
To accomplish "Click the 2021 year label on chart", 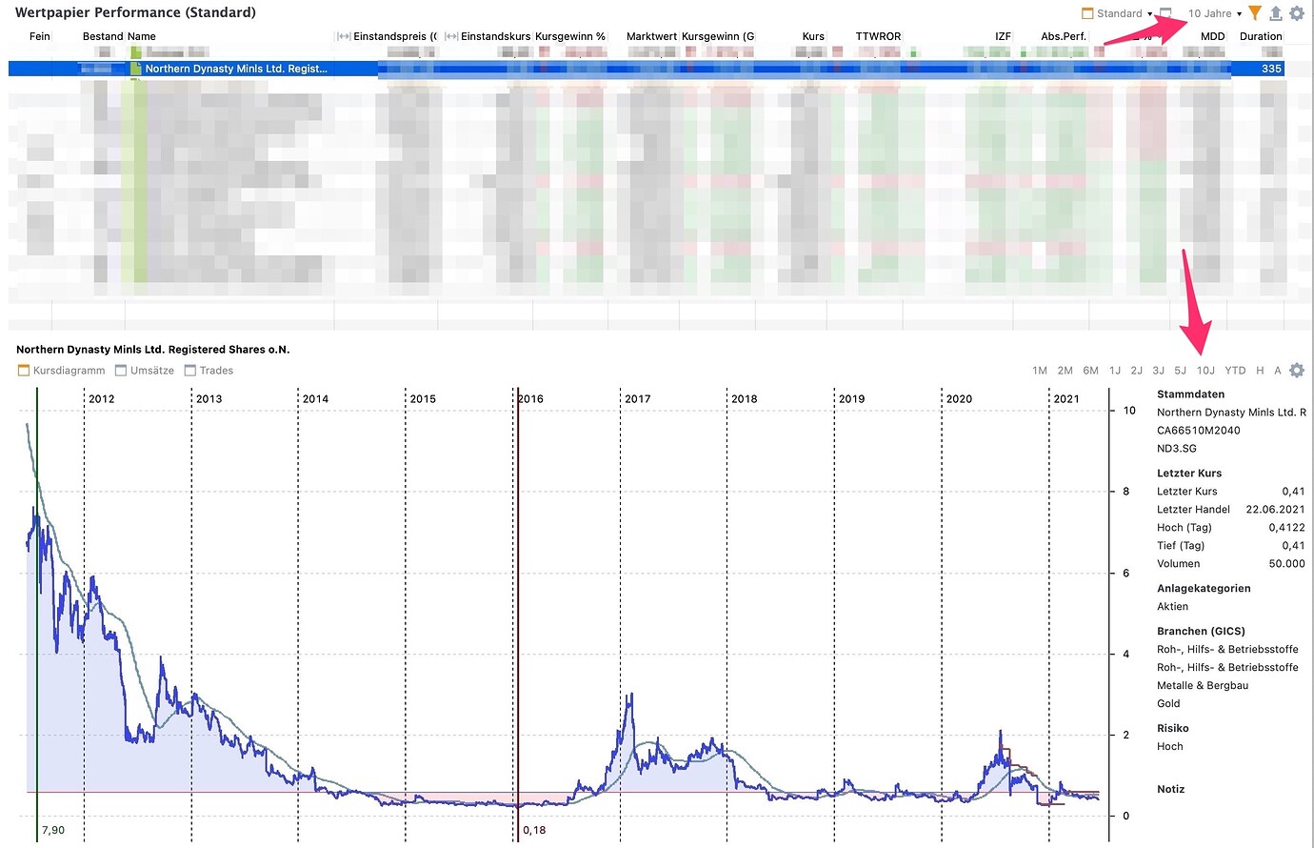I will [x=1066, y=398].
